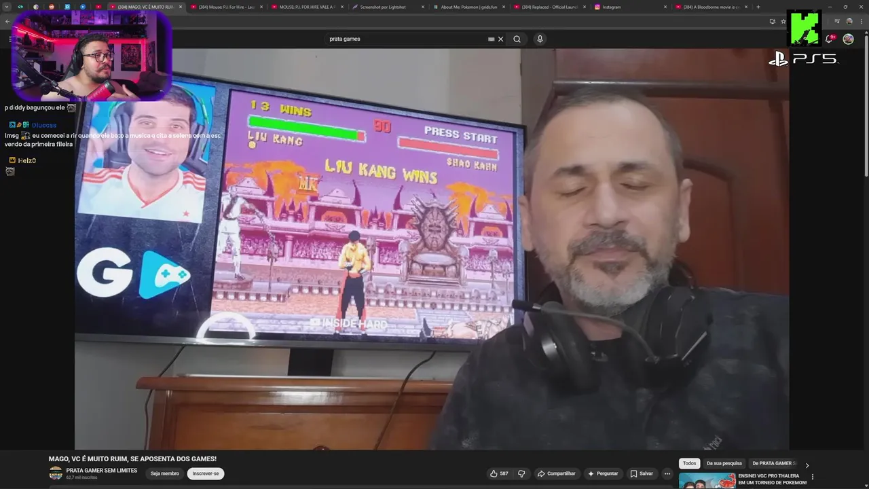Bookmark this page with the star icon
The height and width of the screenshot is (489, 869).
pos(783,21)
